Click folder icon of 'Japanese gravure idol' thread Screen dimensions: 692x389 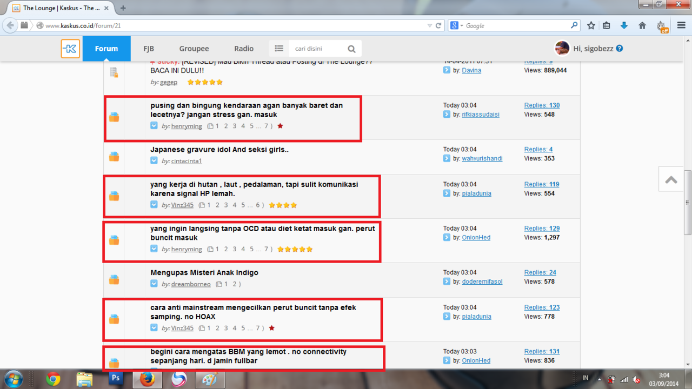114,157
